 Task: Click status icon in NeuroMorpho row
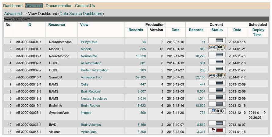point(217,55)
